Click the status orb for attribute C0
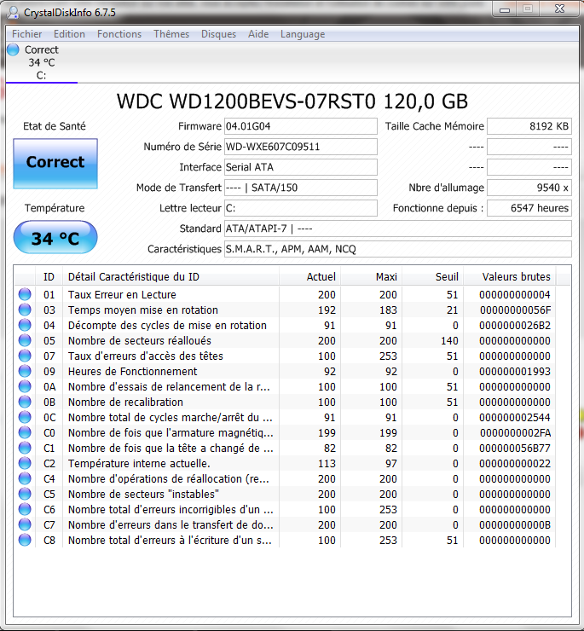The image size is (584, 631). [x=25, y=432]
